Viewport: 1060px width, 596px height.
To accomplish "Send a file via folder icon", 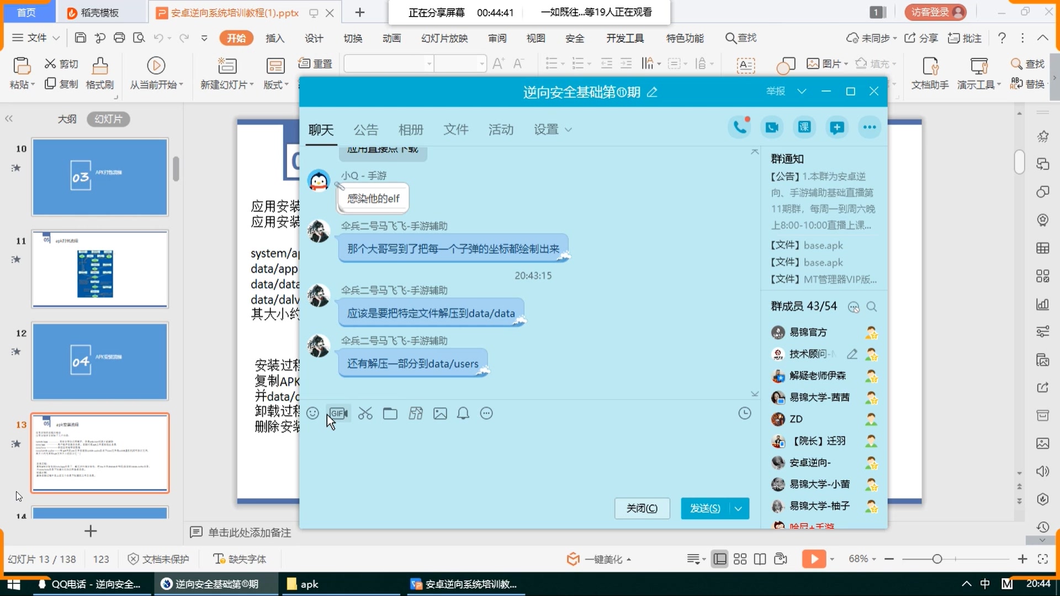I will 390,413.
